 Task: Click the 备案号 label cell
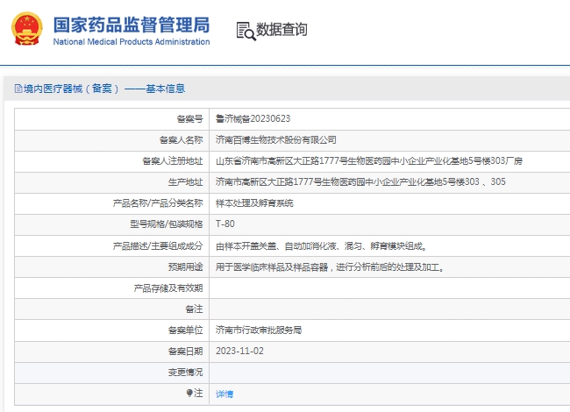pyautogui.click(x=189, y=119)
